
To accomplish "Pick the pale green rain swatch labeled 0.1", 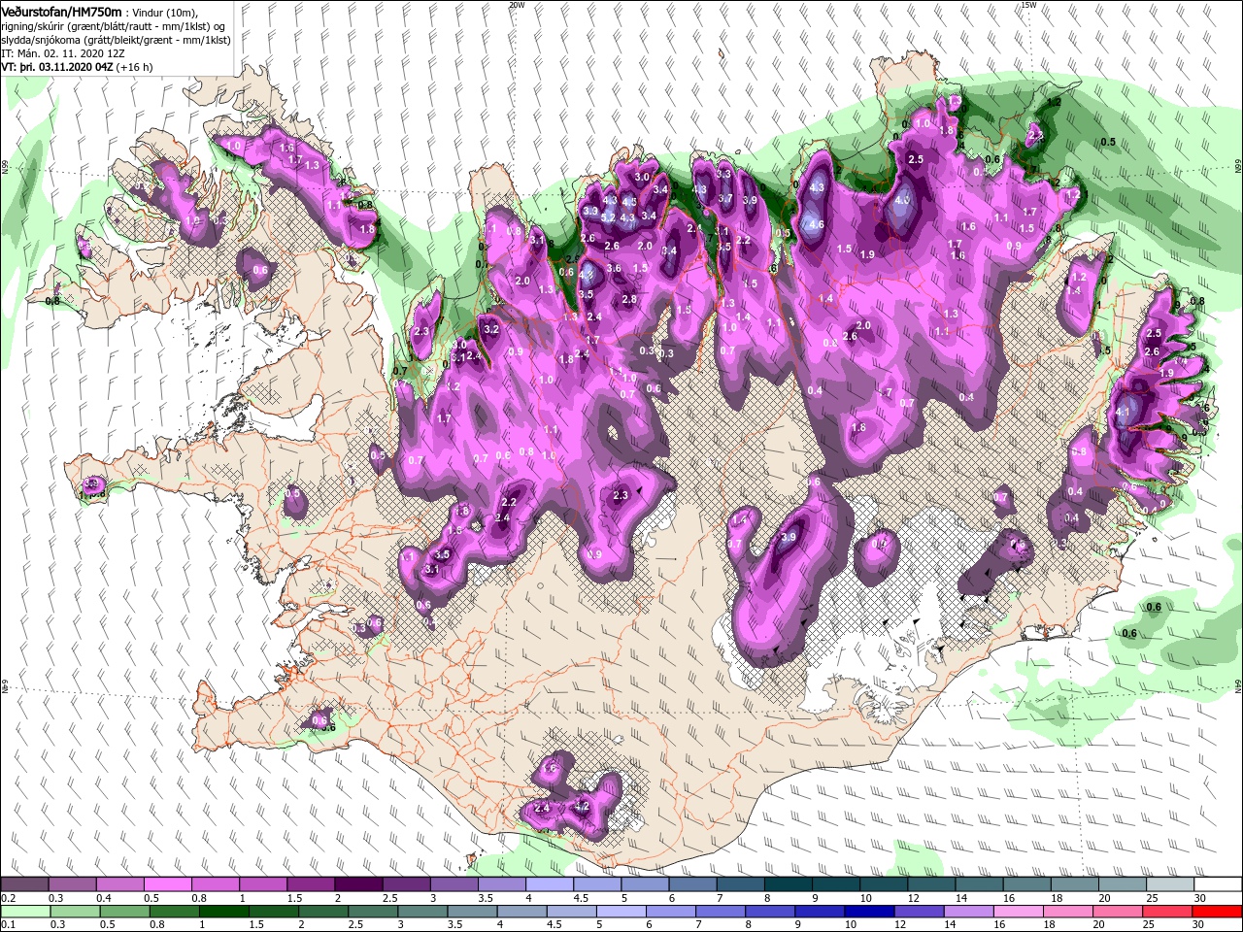I will click(25, 911).
